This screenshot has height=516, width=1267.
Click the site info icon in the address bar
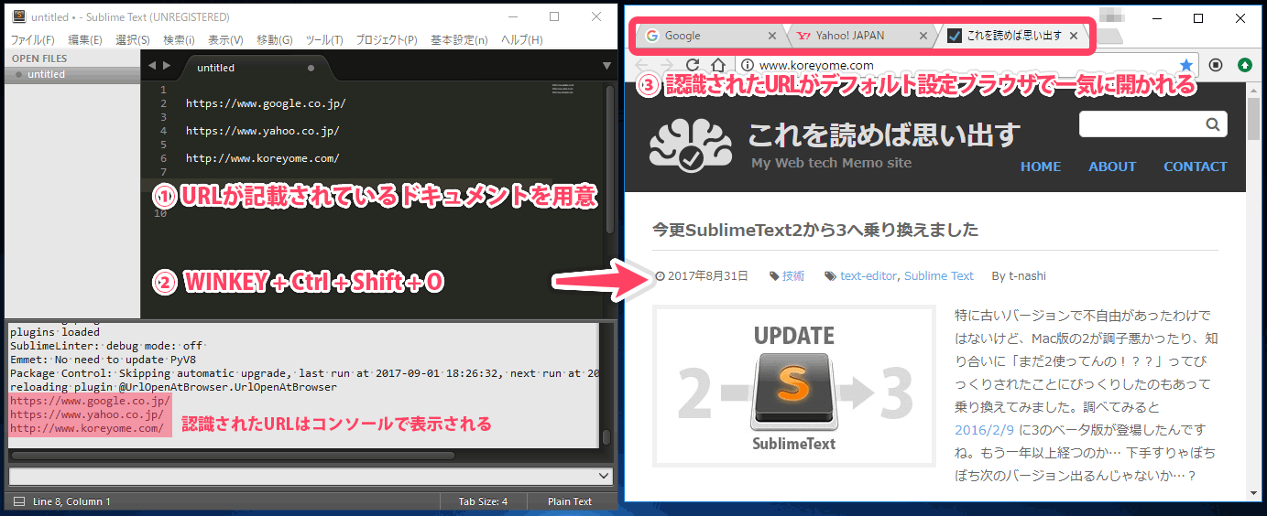[747, 65]
